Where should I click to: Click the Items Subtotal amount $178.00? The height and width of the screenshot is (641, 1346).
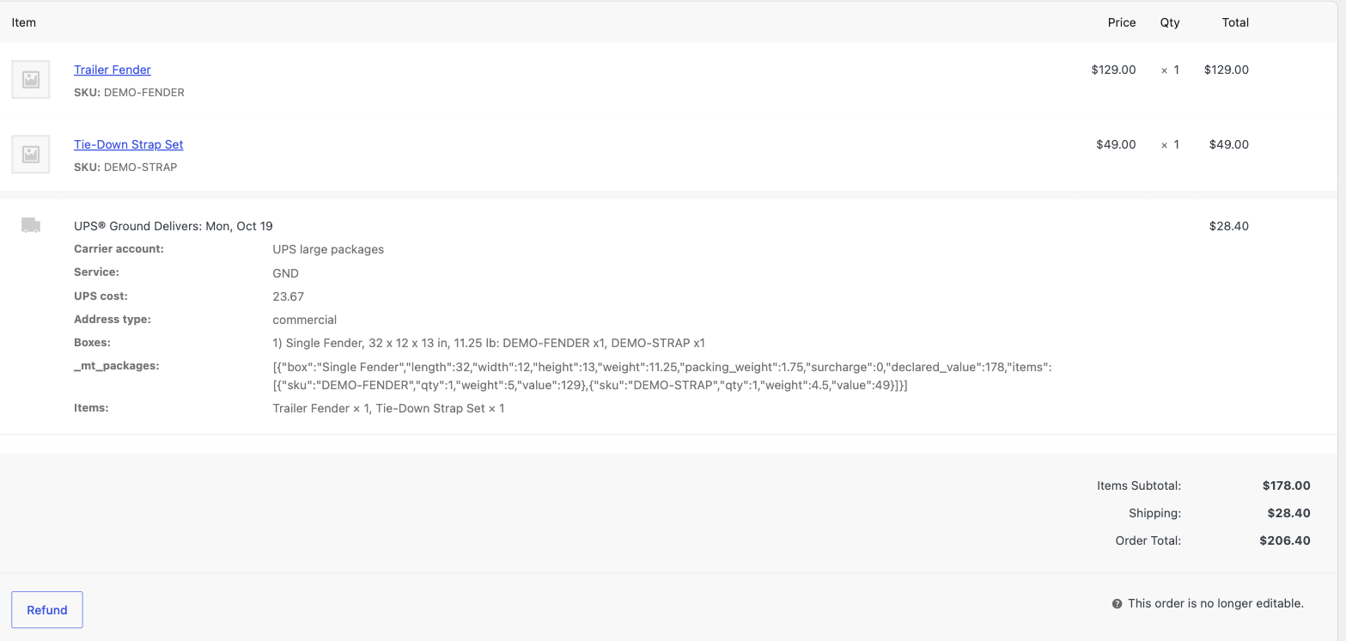point(1286,485)
